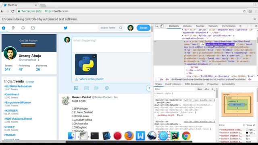Open the DOM Breakpoints sub-tab

194,84
